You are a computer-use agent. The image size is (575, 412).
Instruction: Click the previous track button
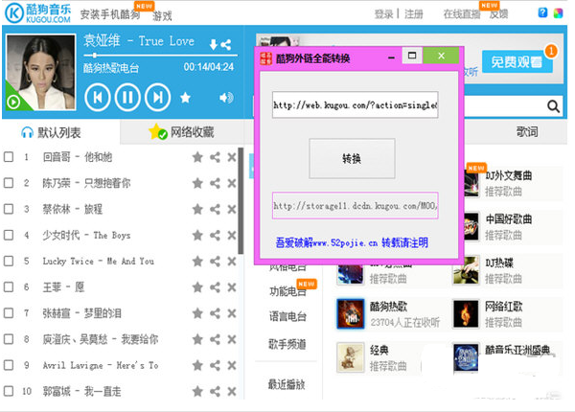pyautogui.click(x=97, y=98)
